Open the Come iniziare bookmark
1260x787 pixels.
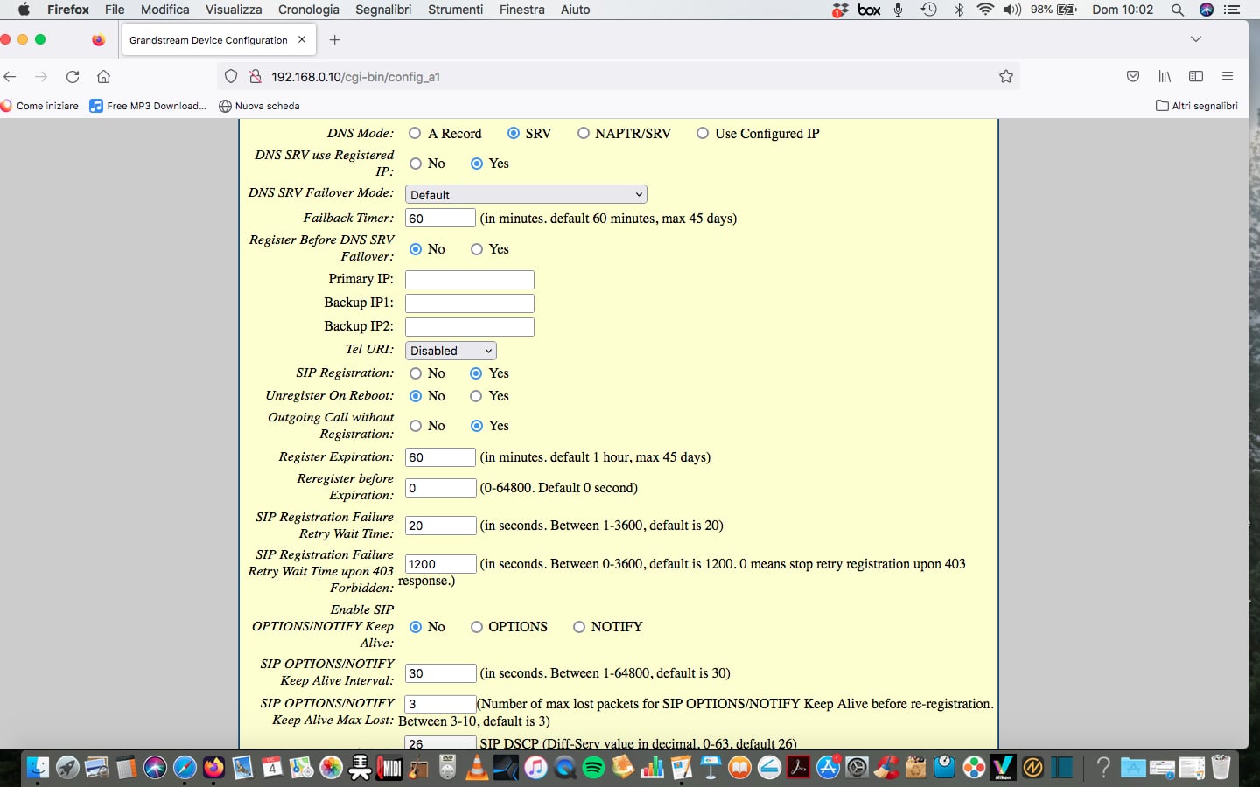coord(40,106)
